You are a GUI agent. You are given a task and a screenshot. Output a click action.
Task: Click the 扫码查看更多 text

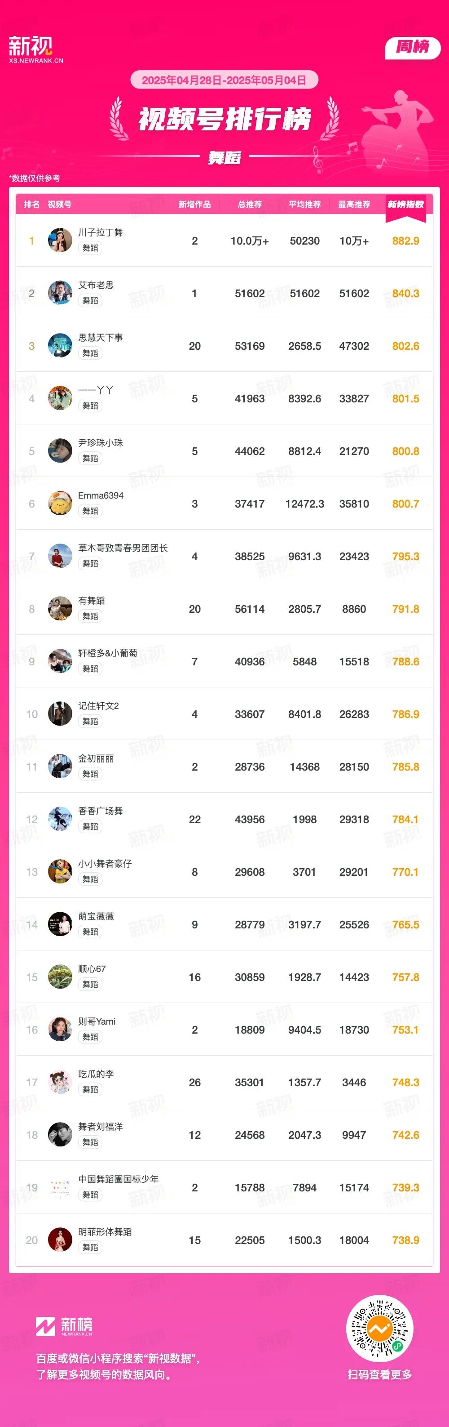tap(379, 1374)
